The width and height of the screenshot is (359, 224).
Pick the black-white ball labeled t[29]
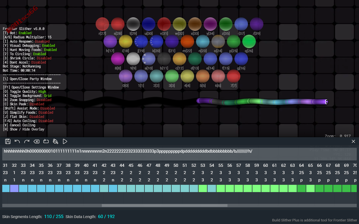133,24
